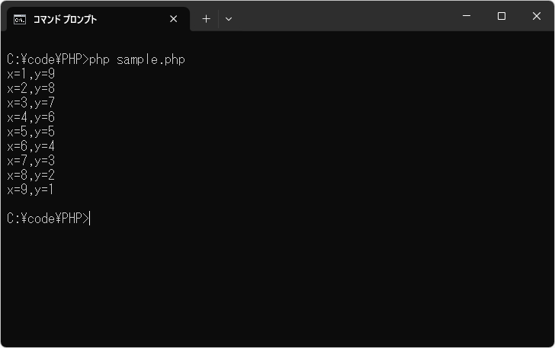The image size is (555, 348).
Task: Open a new tab with the plus button
Action: point(206,19)
